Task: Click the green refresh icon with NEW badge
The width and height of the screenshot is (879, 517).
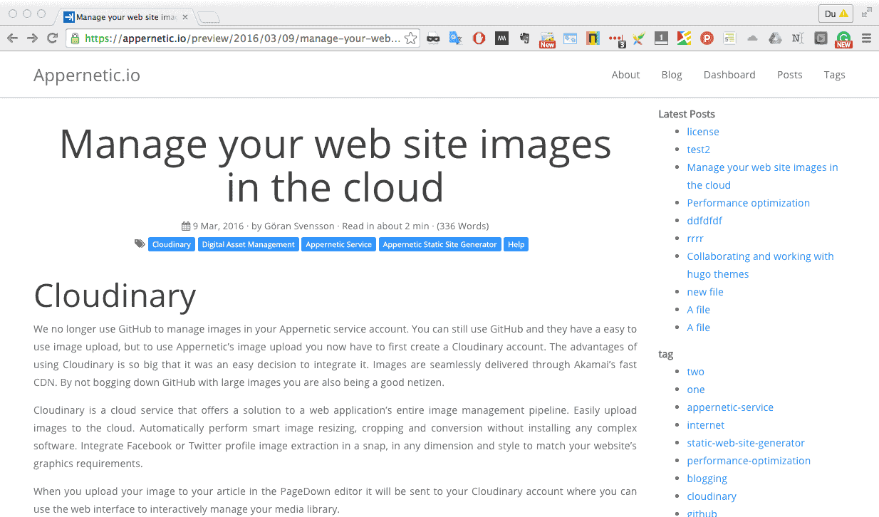Action: coord(843,40)
